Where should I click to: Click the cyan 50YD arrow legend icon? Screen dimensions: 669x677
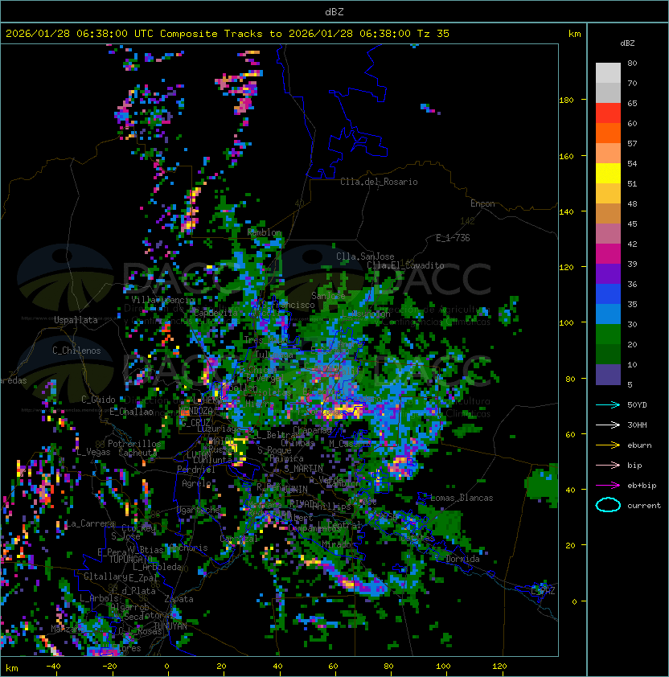pos(608,404)
